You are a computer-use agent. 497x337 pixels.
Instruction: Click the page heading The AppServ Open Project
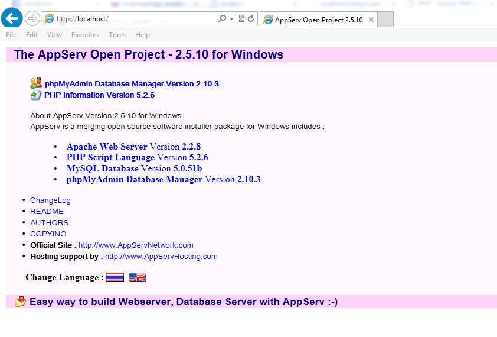click(x=149, y=54)
